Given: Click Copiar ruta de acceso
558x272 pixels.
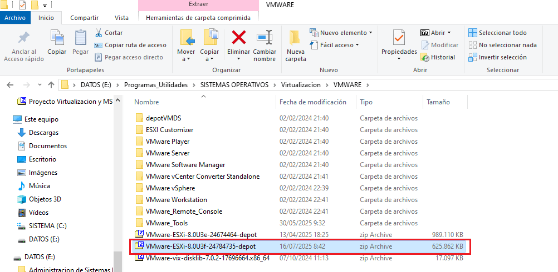Looking at the screenshot, I should click(130, 45).
